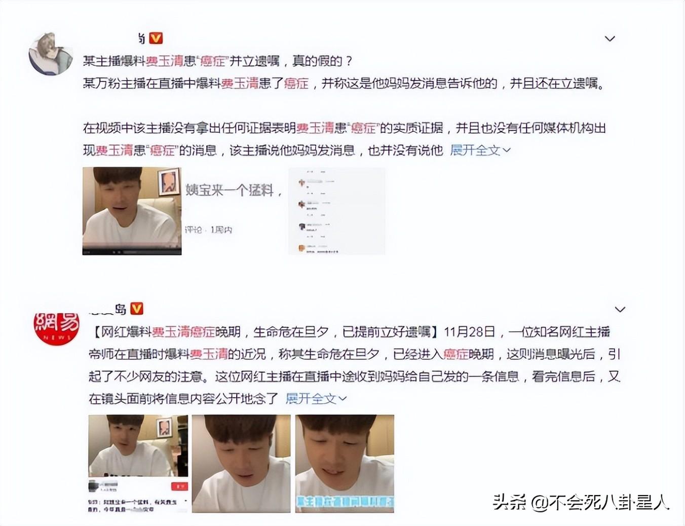Open the chevron menu on the NetEase post
The width and height of the screenshot is (685, 526).
point(620,309)
